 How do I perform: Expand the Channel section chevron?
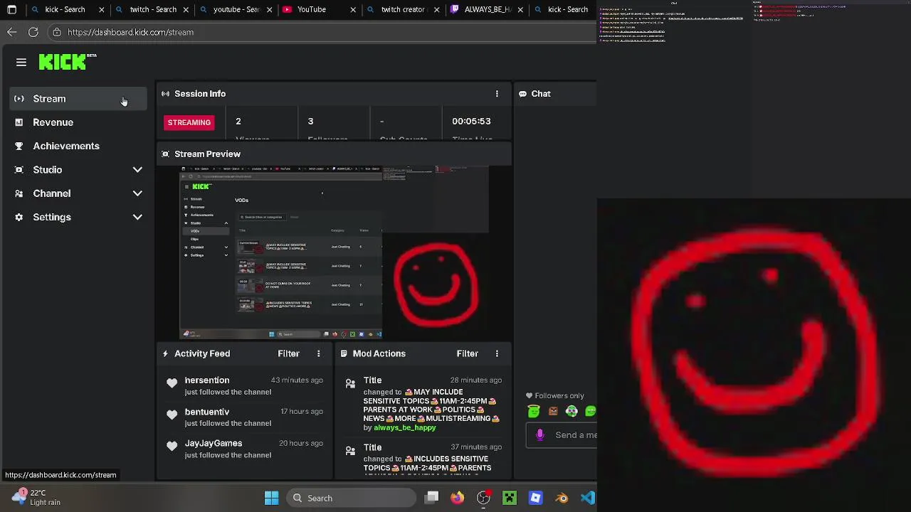point(137,193)
